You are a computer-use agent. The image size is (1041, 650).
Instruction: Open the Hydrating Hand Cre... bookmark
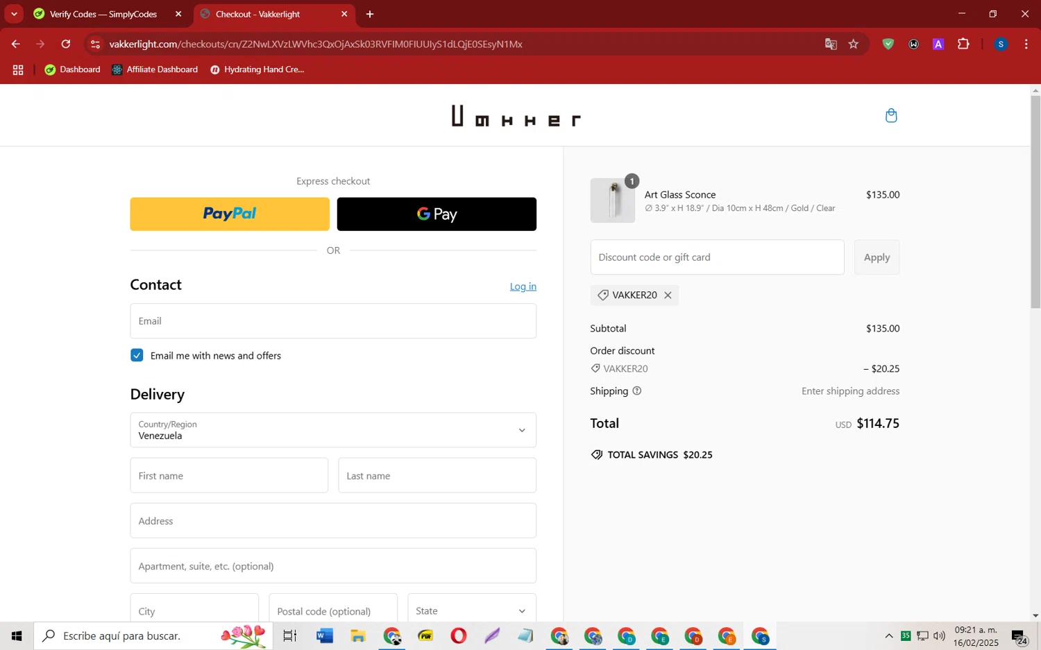(257, 69)
